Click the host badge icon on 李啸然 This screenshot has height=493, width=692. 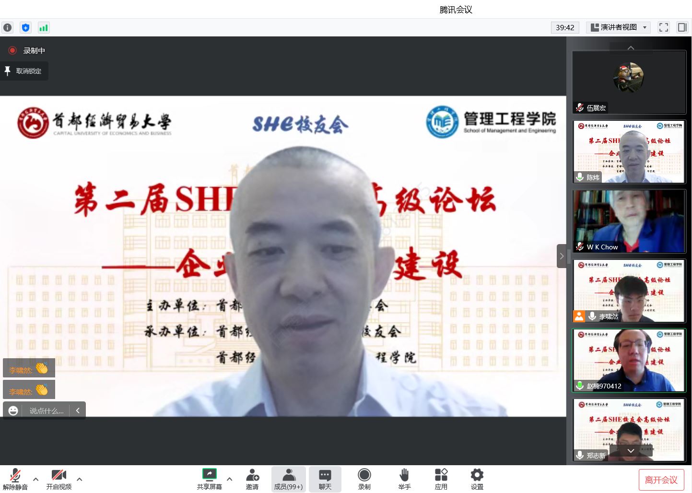point(579,316)
